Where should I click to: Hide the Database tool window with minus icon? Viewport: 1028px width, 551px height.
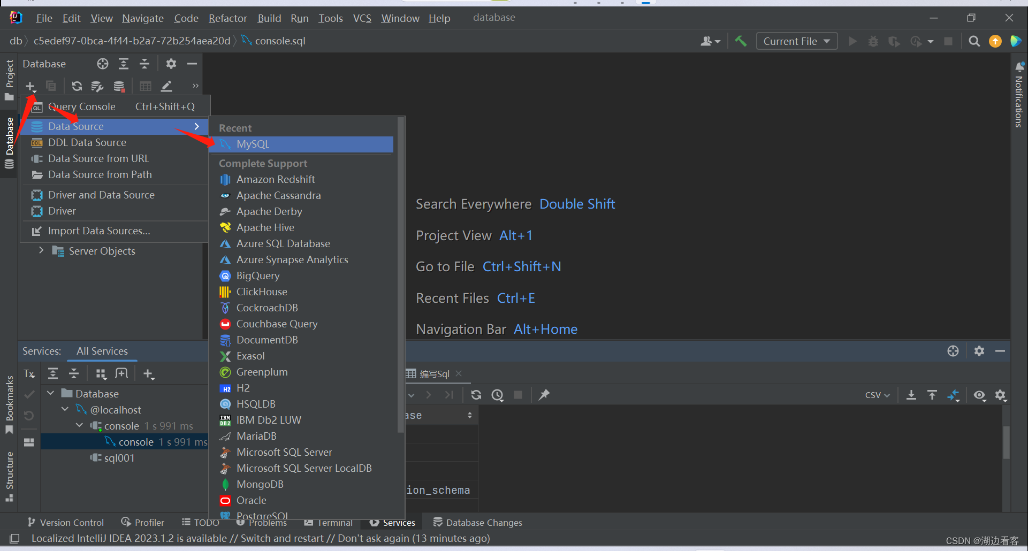[192, 64]
